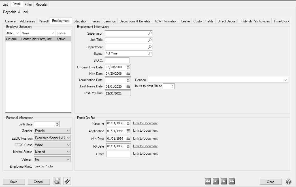Open the Gender dropdown

(x=68, y=131)
